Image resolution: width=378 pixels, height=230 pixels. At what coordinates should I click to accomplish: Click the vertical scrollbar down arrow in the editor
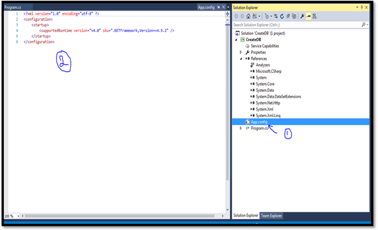click(x=227, y=210)
